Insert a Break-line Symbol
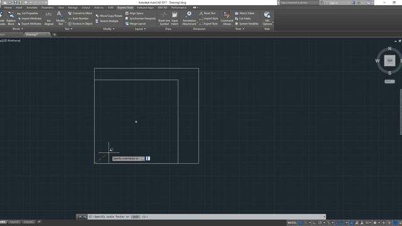This screenshot has width=402, height=226. [x=164, y=18]
